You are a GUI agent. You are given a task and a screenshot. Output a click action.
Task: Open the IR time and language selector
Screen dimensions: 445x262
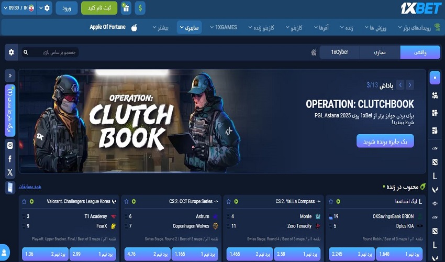[19, 8]
